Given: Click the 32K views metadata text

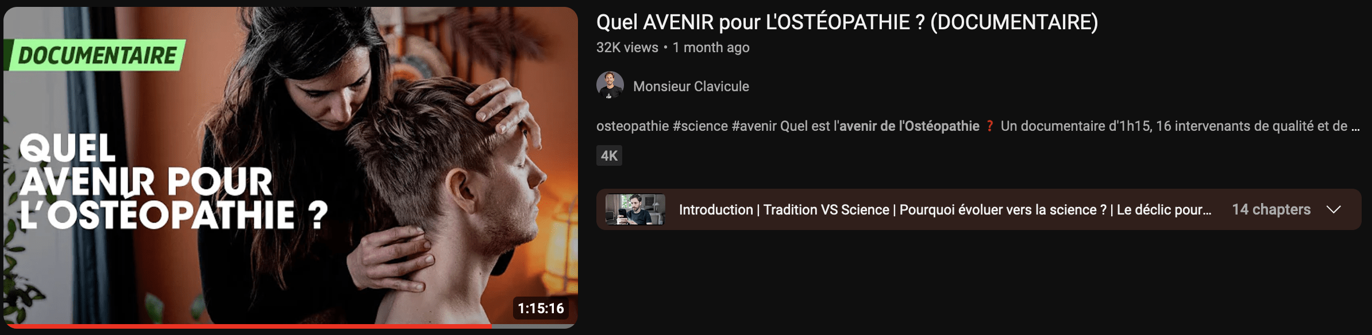Looking at the screenshot, I should click(x=627, y=48).
